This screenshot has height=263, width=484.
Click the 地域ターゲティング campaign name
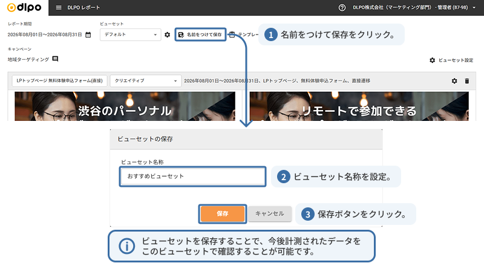pos(28,59)
